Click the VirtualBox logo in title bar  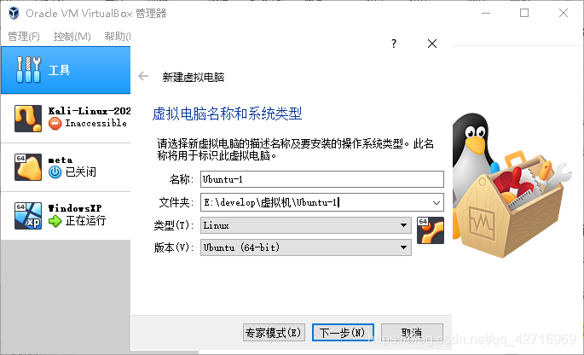click(14, 13)
